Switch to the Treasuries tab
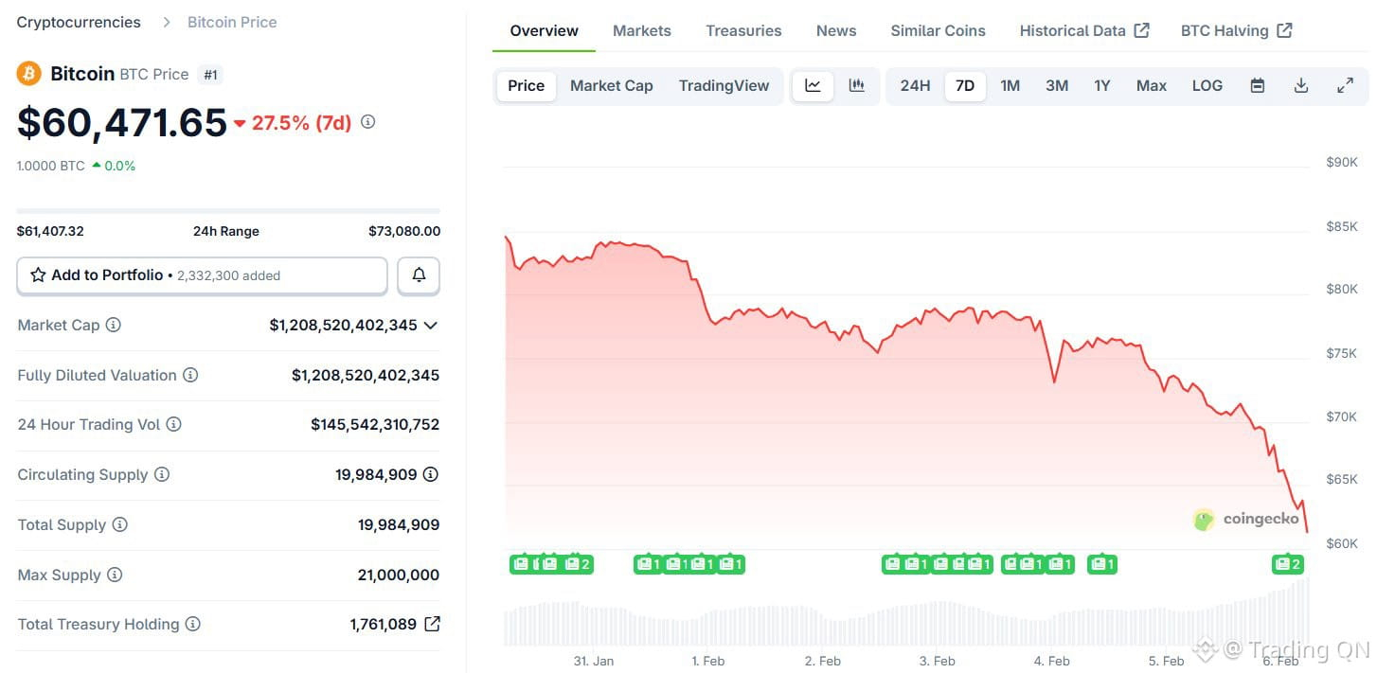1377x673 pixels. pyautogui.click(x=743, y=30)
